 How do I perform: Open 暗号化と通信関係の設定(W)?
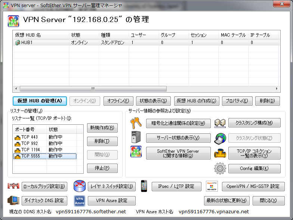pyautogui.click(x=178, y=123)
